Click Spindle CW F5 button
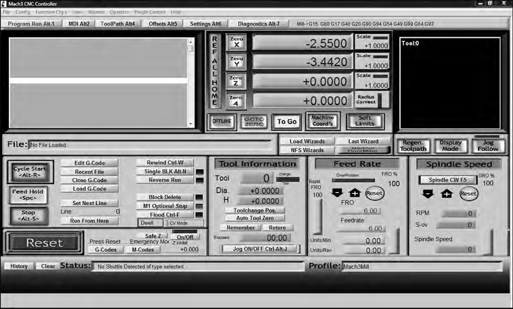513x309 pixels. 448,180
